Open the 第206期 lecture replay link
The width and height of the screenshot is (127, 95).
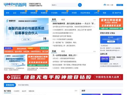click(111, 50)
